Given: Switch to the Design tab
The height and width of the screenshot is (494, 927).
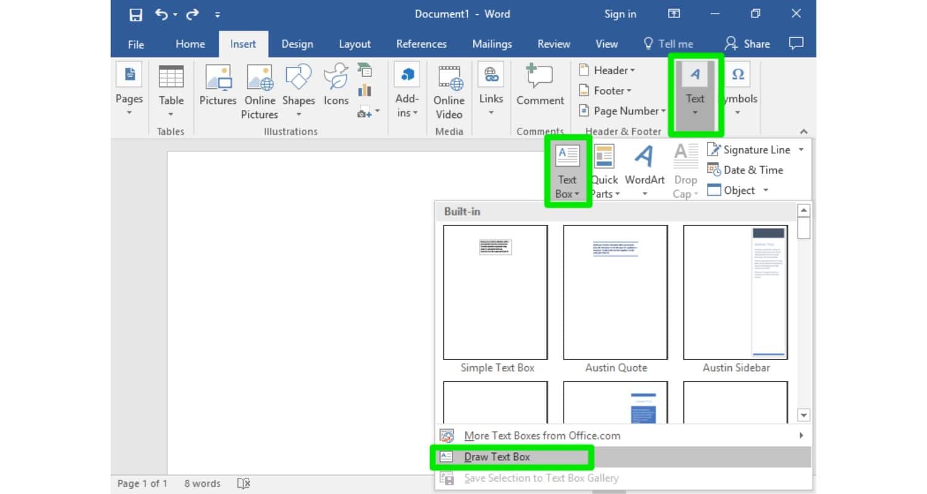Looking at the screenshot, I should tap(297, 44).
